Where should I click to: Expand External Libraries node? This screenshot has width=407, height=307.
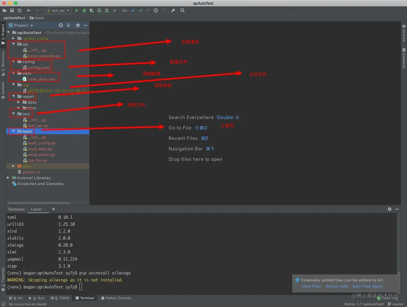point(8,178)
